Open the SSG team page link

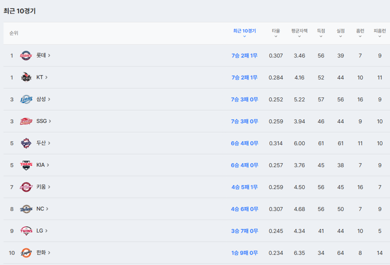43,121
